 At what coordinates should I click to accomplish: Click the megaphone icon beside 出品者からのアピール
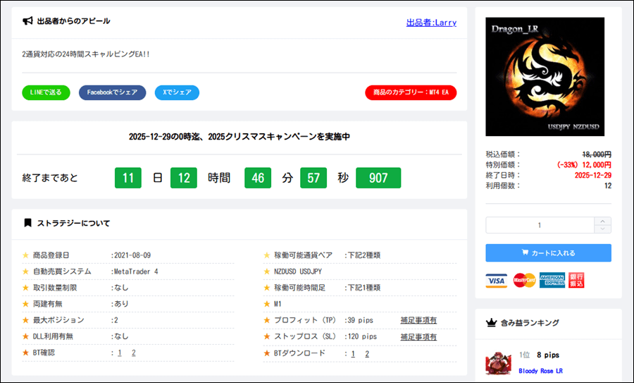click(x=27, y=21)
